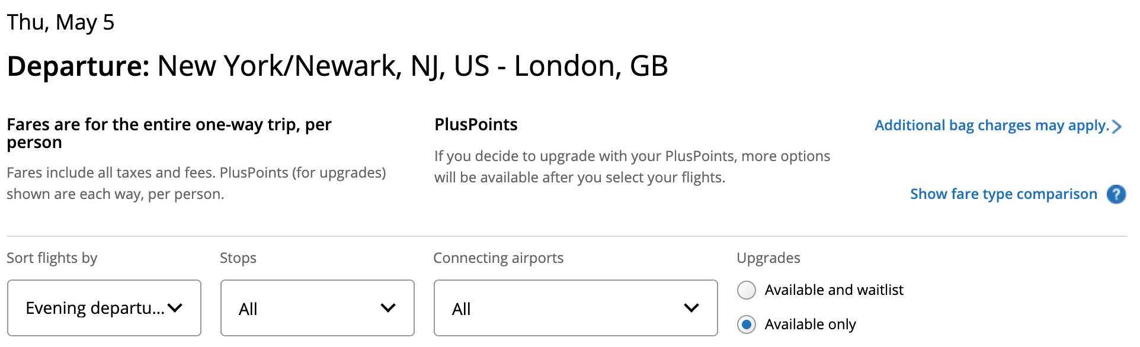Click the chevron arrow in Stops box

click(x=388, y=308)
